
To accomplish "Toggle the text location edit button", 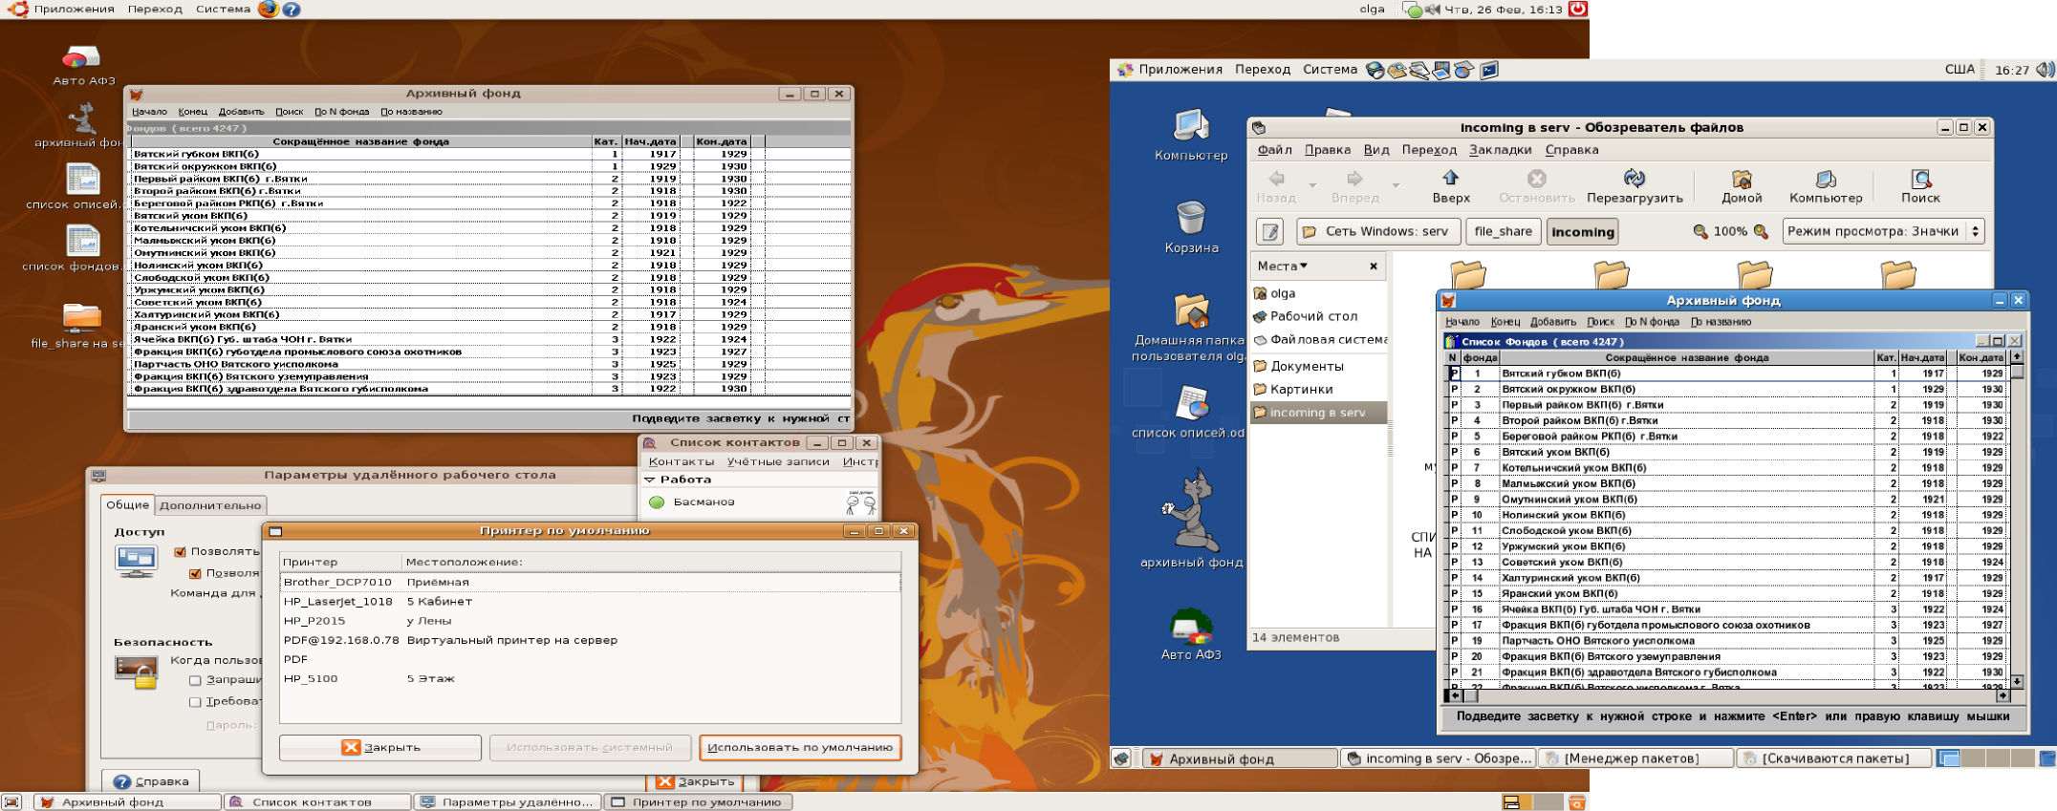I will (1269, 231).
